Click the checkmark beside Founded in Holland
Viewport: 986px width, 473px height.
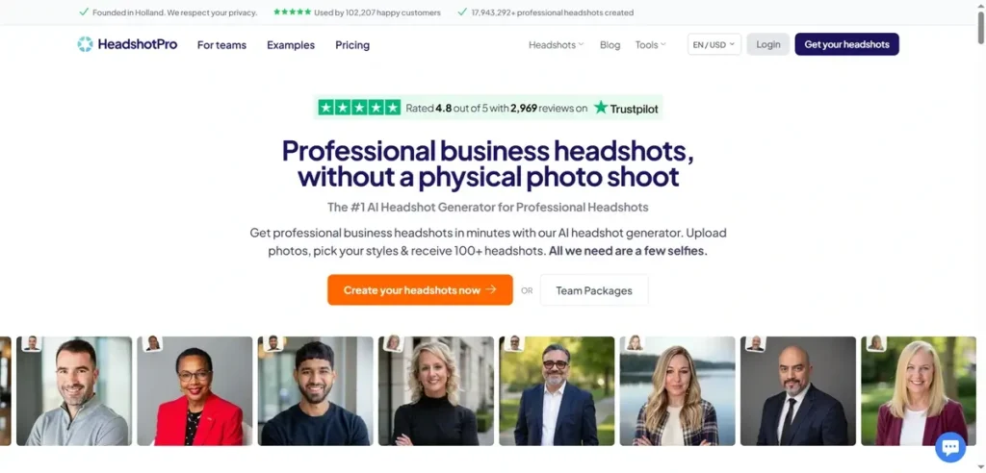(84, 12)
